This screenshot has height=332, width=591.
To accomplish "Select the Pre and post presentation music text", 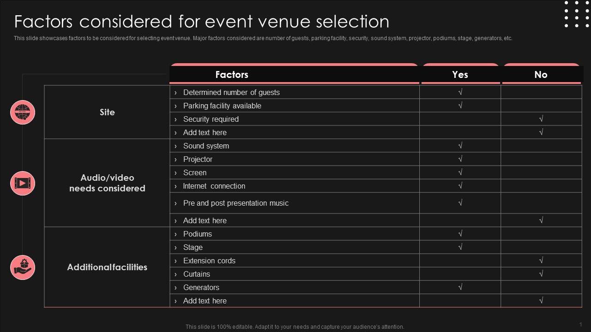I will (235, 203).
